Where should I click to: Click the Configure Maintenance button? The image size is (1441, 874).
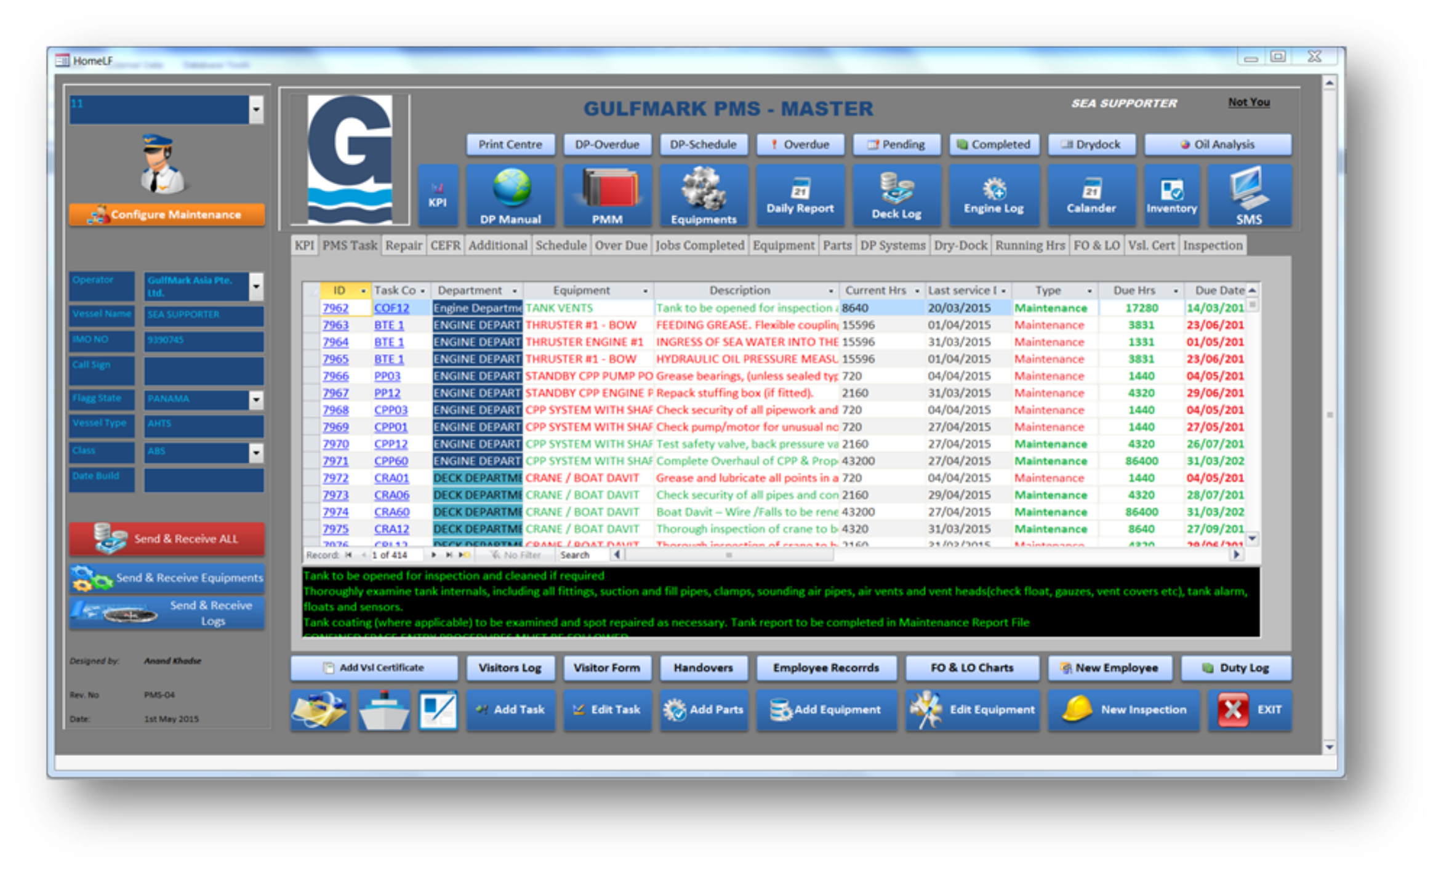167,215
